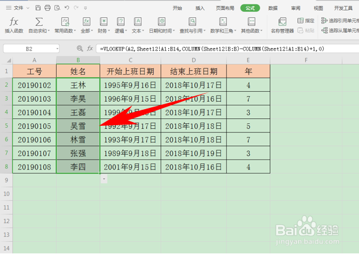Open the Other Functions (其他函数) icon
Screen dimensions: 359x254
point(252,22)
